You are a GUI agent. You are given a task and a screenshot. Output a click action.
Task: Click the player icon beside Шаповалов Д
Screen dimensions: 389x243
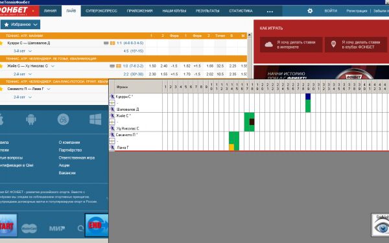point(112,110)
